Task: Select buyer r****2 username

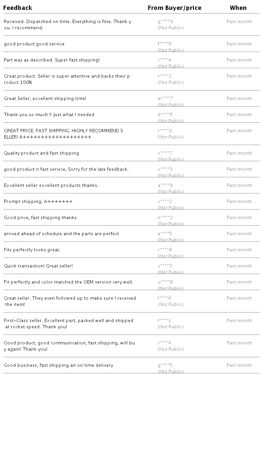Action: 165,76
